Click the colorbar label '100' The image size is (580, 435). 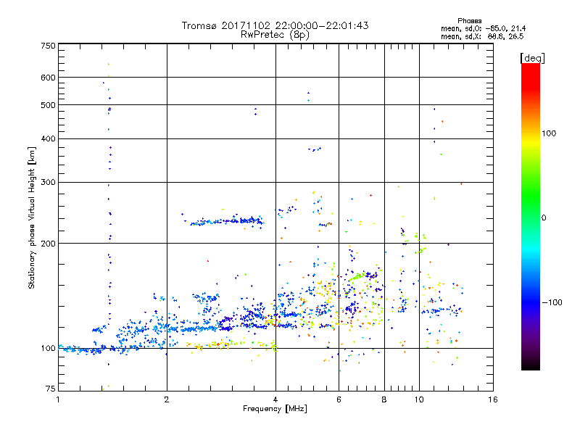coord(549,133)
